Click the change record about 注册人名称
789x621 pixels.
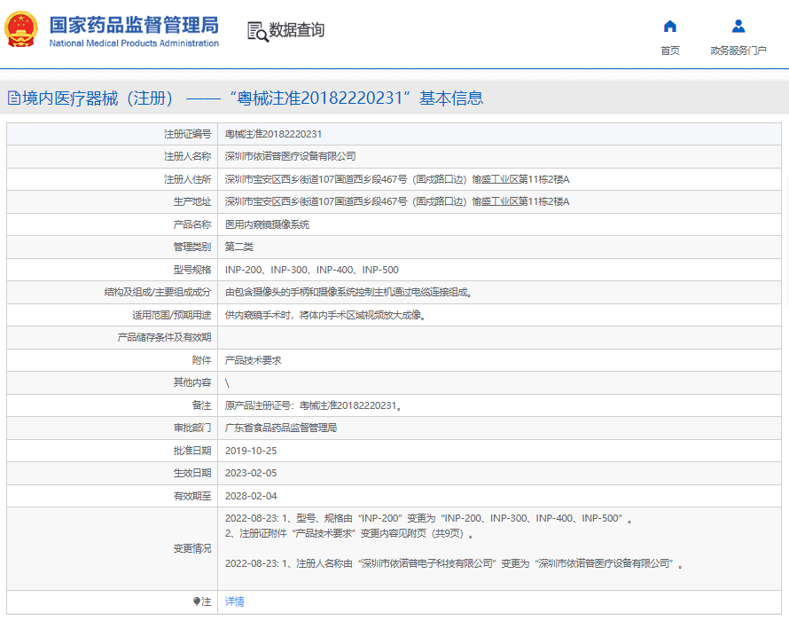pyautogui.click(x=455, y=563)
